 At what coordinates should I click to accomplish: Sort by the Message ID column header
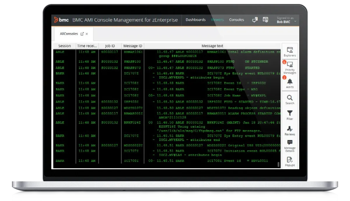click(x=133, y=46)
